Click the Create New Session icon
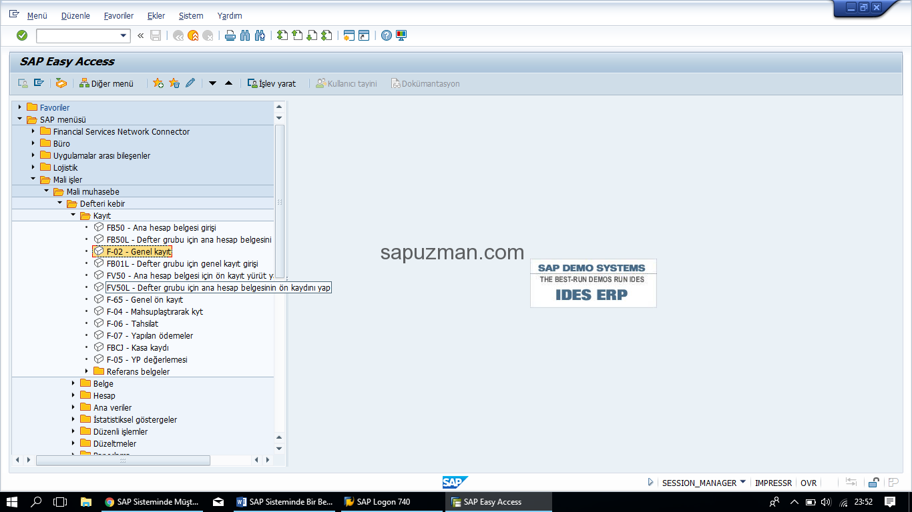This screenshot has height=512, width=912. tap(350, 35)
